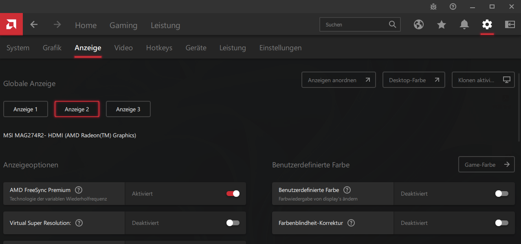This screenshot has width=521, height=244.
Task: Click the MSI MAG274R2 display name text
Action: [x=70, y=135]
